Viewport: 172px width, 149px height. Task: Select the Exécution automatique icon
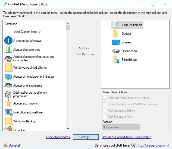pyautogui.click(x=8, y=112)
